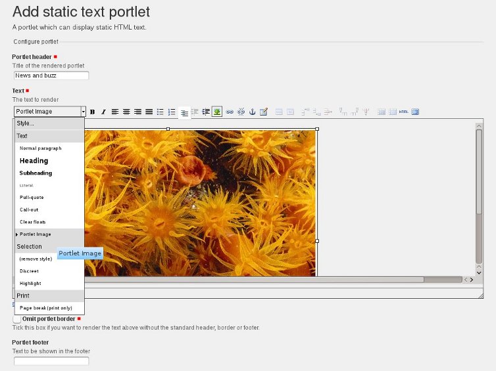The image size is (496, 371).
Task: Click the insert image icon
Action: [x=217, y=112]
